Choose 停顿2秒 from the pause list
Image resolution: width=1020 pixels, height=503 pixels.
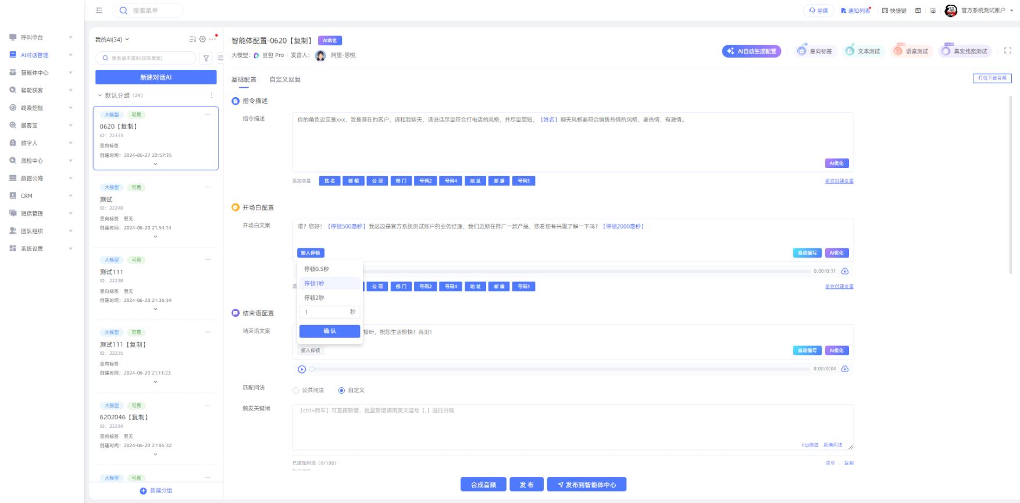click(315, 298)
